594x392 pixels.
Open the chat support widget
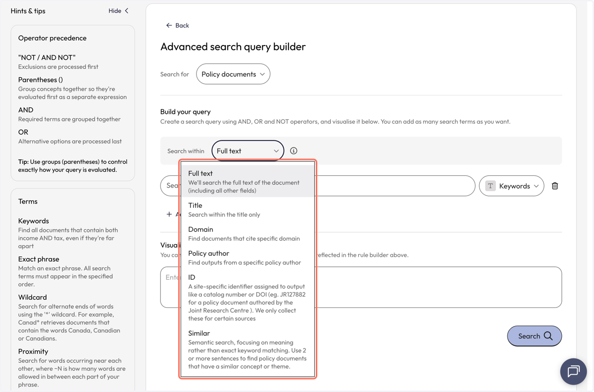(x=573, y=371)
